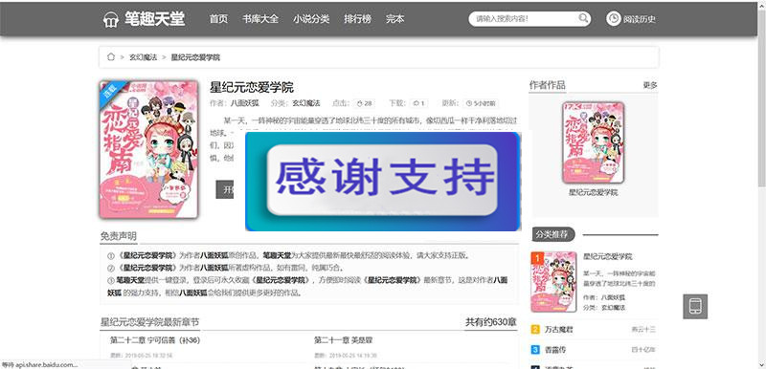Click the 笔趣天堂 headphone logo icon
This screenshot has height=369, width=766.
[x=111, y=19]
